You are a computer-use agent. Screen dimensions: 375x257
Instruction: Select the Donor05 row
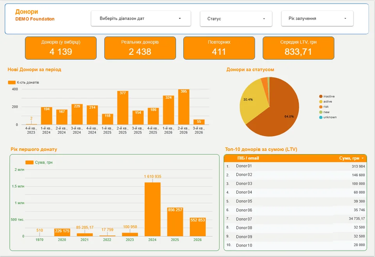pyautogui.click(x=295, y=201)
